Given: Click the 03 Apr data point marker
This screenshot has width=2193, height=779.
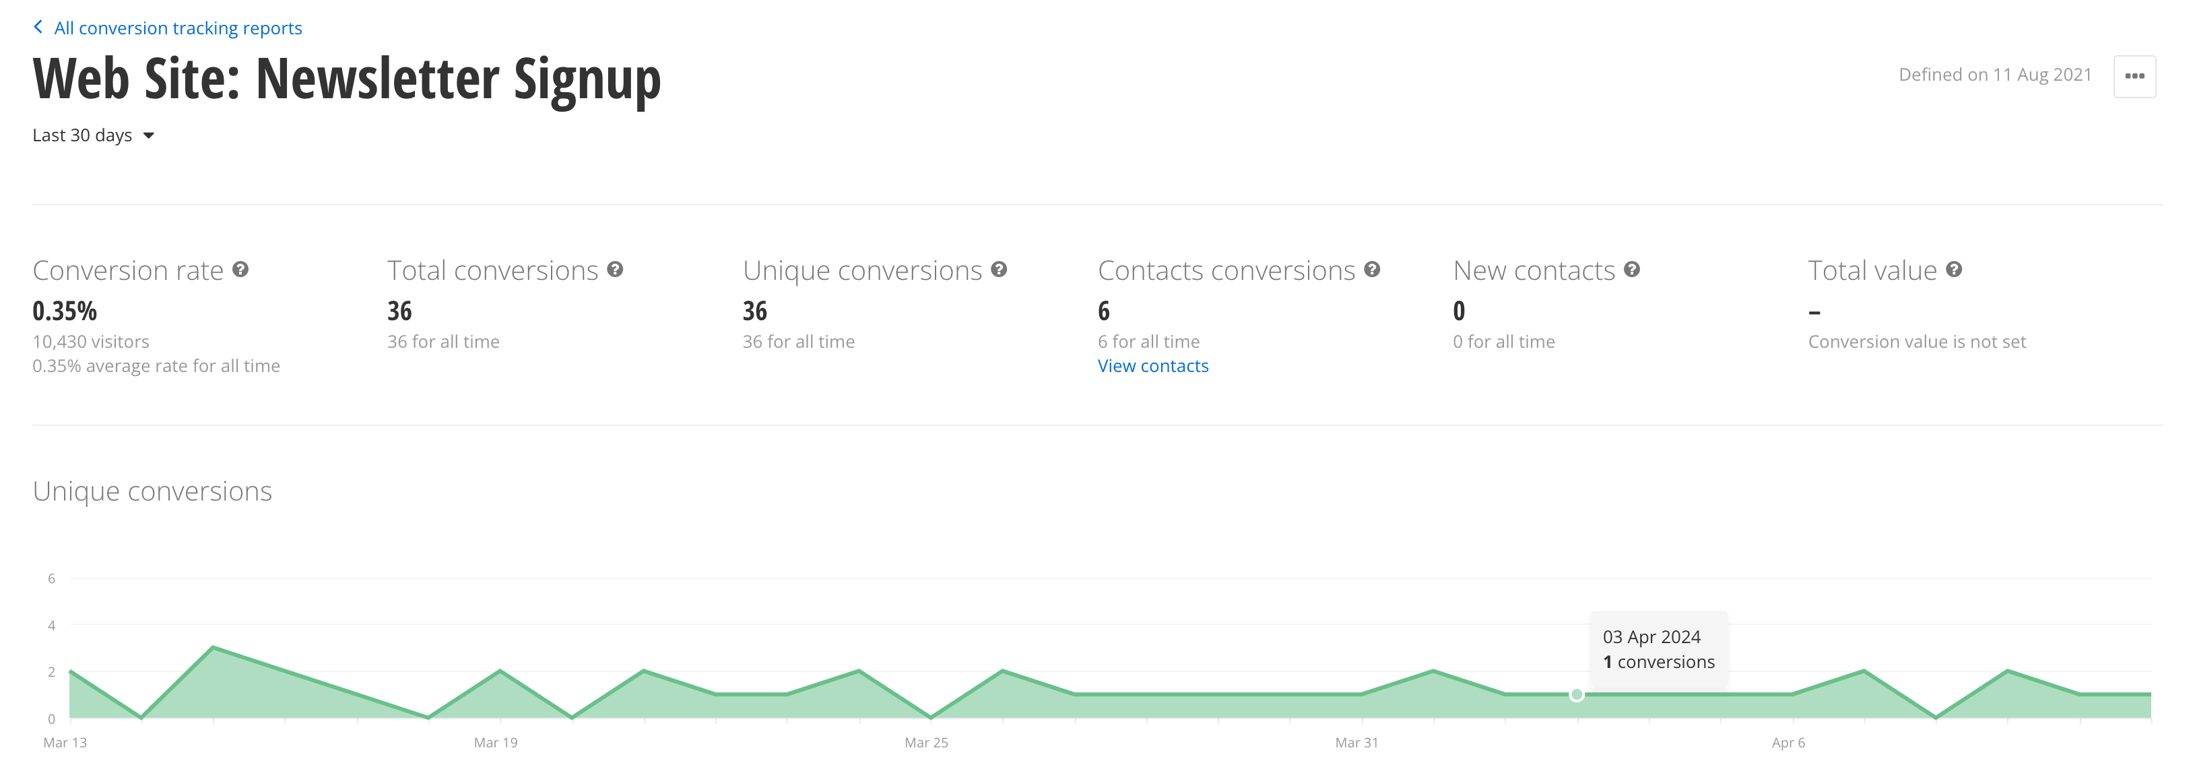Looking at the screenshot, I should 1577,695.
